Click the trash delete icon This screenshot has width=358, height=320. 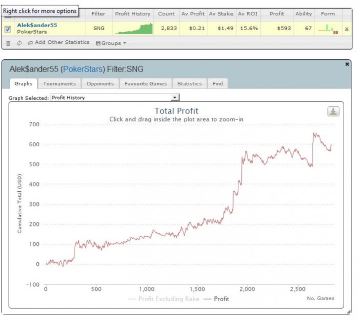(x=8, y=43)
